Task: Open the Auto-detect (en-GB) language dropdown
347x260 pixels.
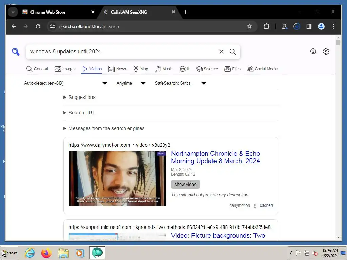Action: pyautogui.click(x=66, y=83)
